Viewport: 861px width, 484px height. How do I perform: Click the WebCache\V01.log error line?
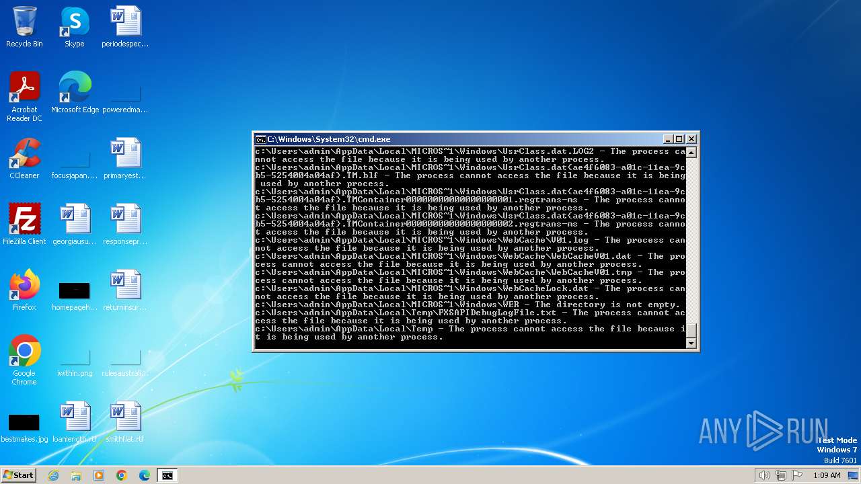click(470, 244)
